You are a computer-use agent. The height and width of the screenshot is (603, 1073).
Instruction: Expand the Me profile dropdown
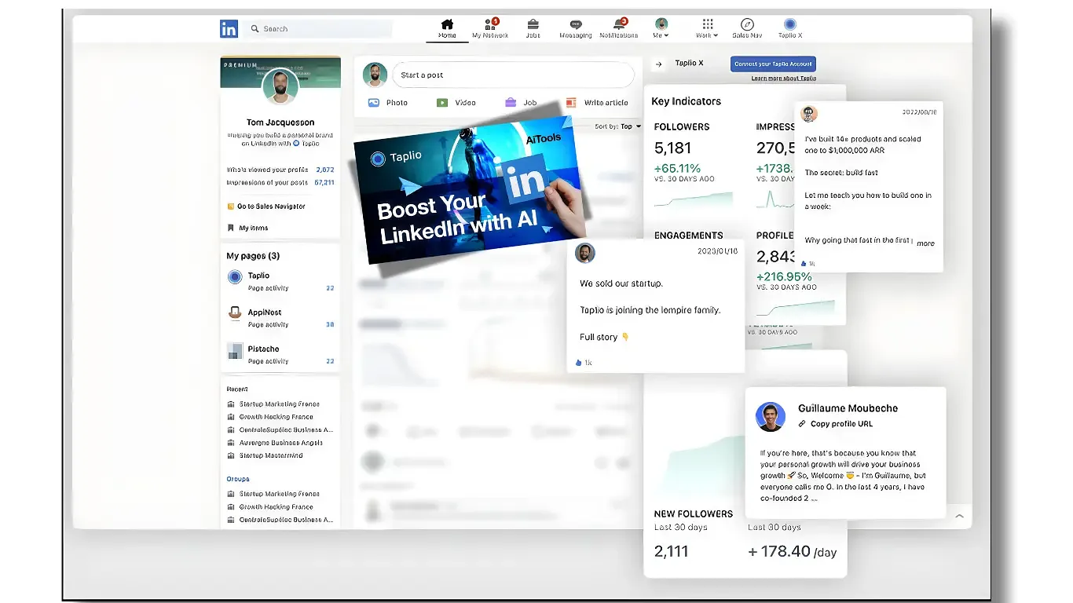click(661, 29)
